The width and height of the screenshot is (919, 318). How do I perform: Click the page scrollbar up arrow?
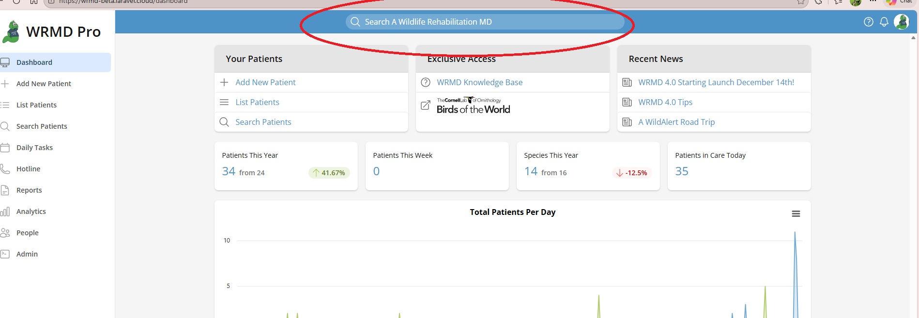coord(913,37)
